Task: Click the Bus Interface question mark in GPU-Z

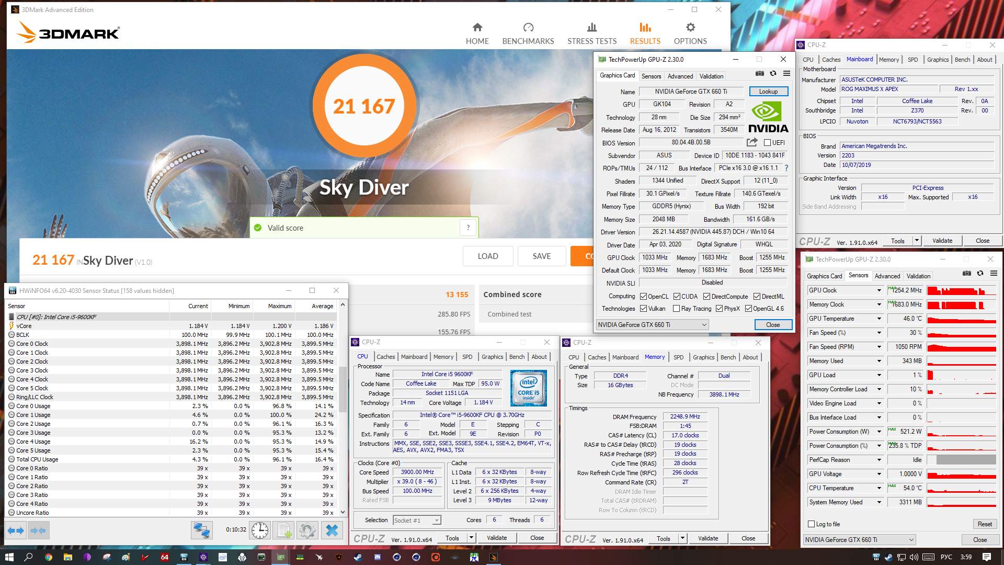Action: (x=786, y=168)
